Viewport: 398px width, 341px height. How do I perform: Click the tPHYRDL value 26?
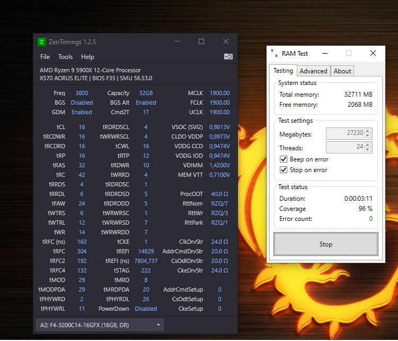146,299
